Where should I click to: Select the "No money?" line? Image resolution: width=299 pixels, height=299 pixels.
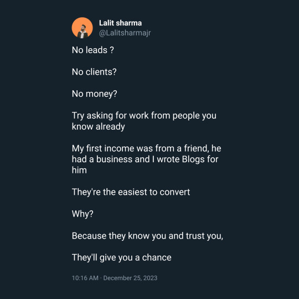pos(95,94)
